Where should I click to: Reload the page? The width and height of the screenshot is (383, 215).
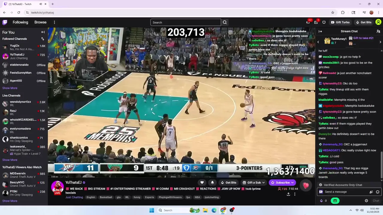(x=19, y=13)
